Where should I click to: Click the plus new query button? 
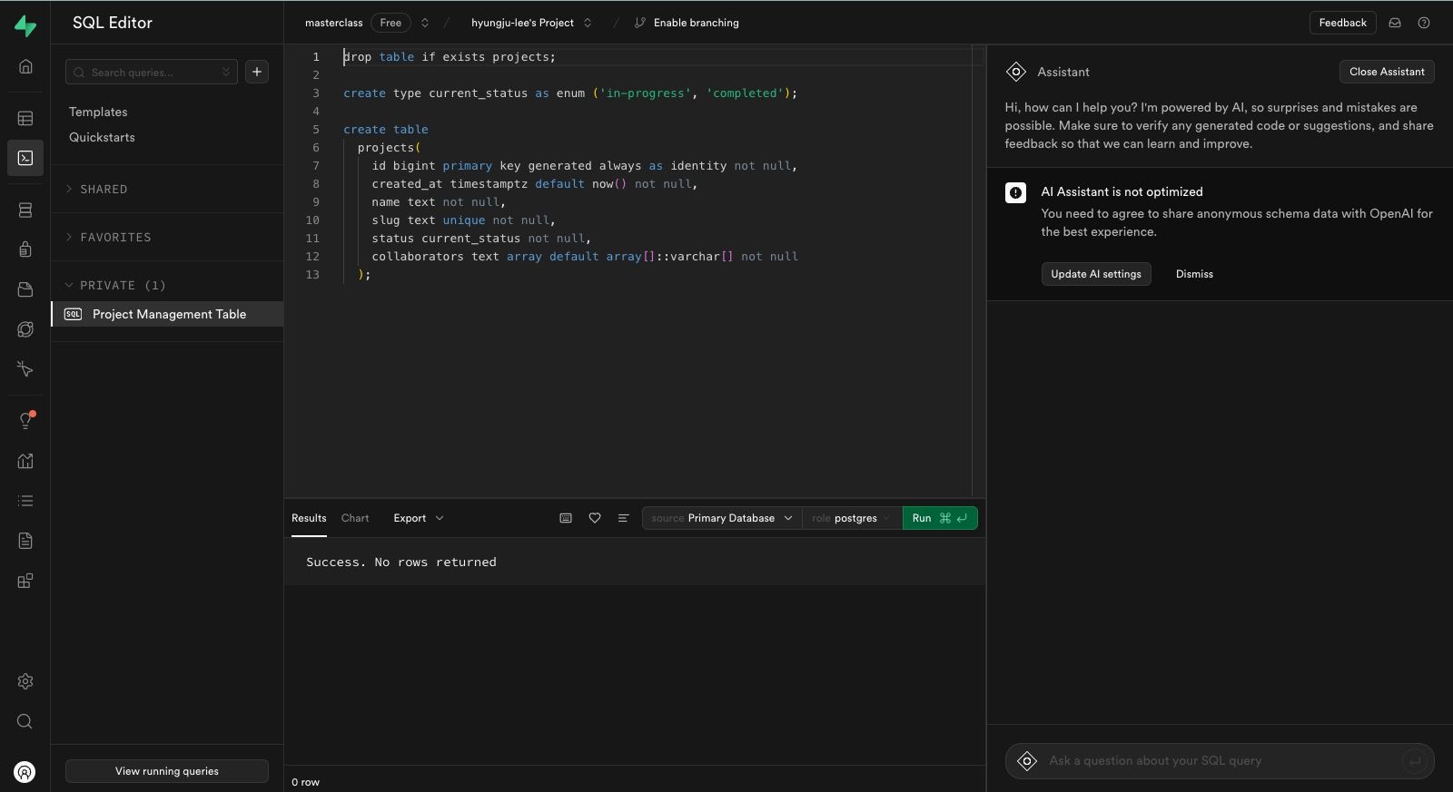(x=257, y=72)
